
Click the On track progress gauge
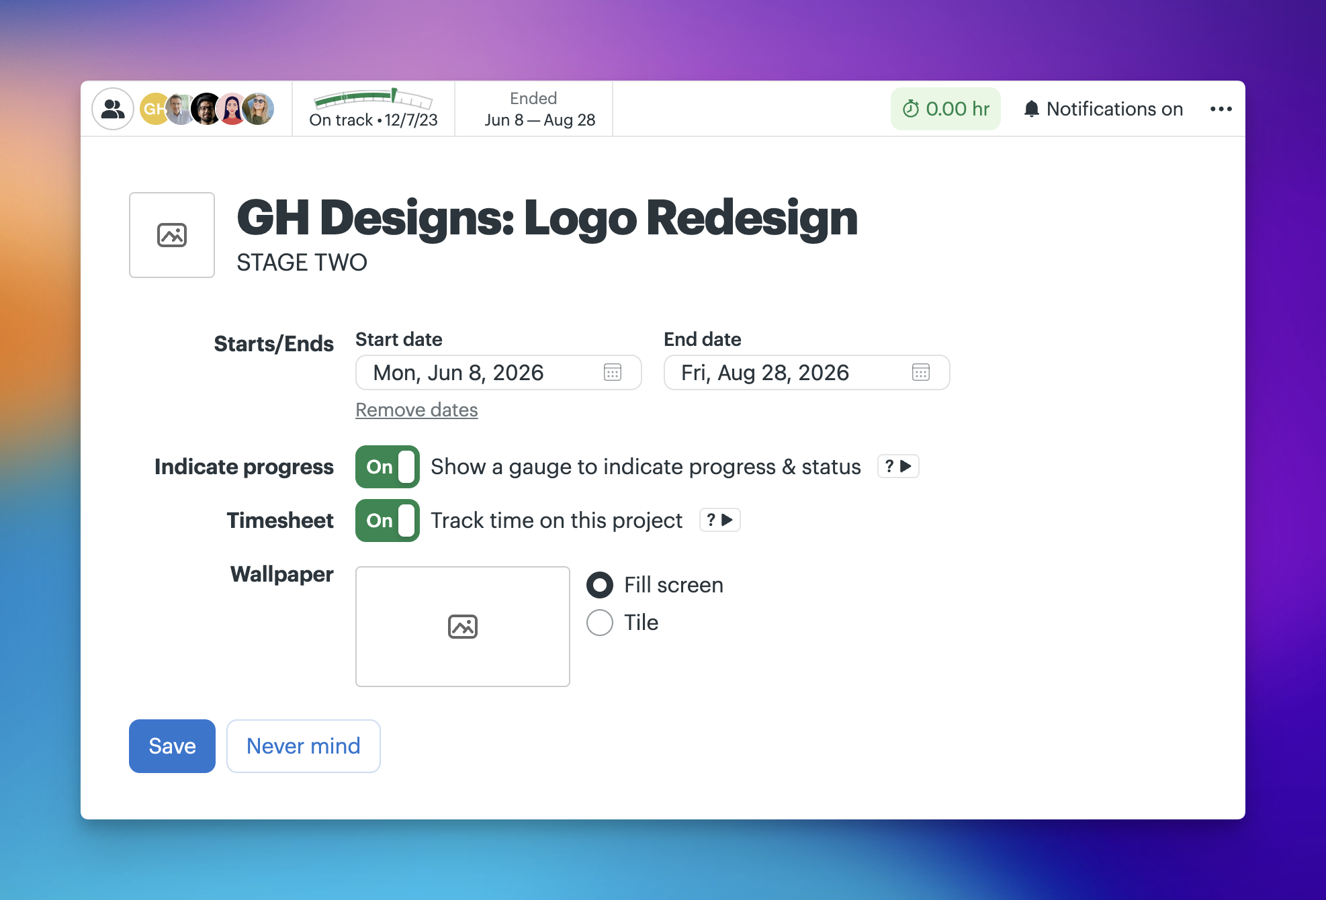point(373,109)
